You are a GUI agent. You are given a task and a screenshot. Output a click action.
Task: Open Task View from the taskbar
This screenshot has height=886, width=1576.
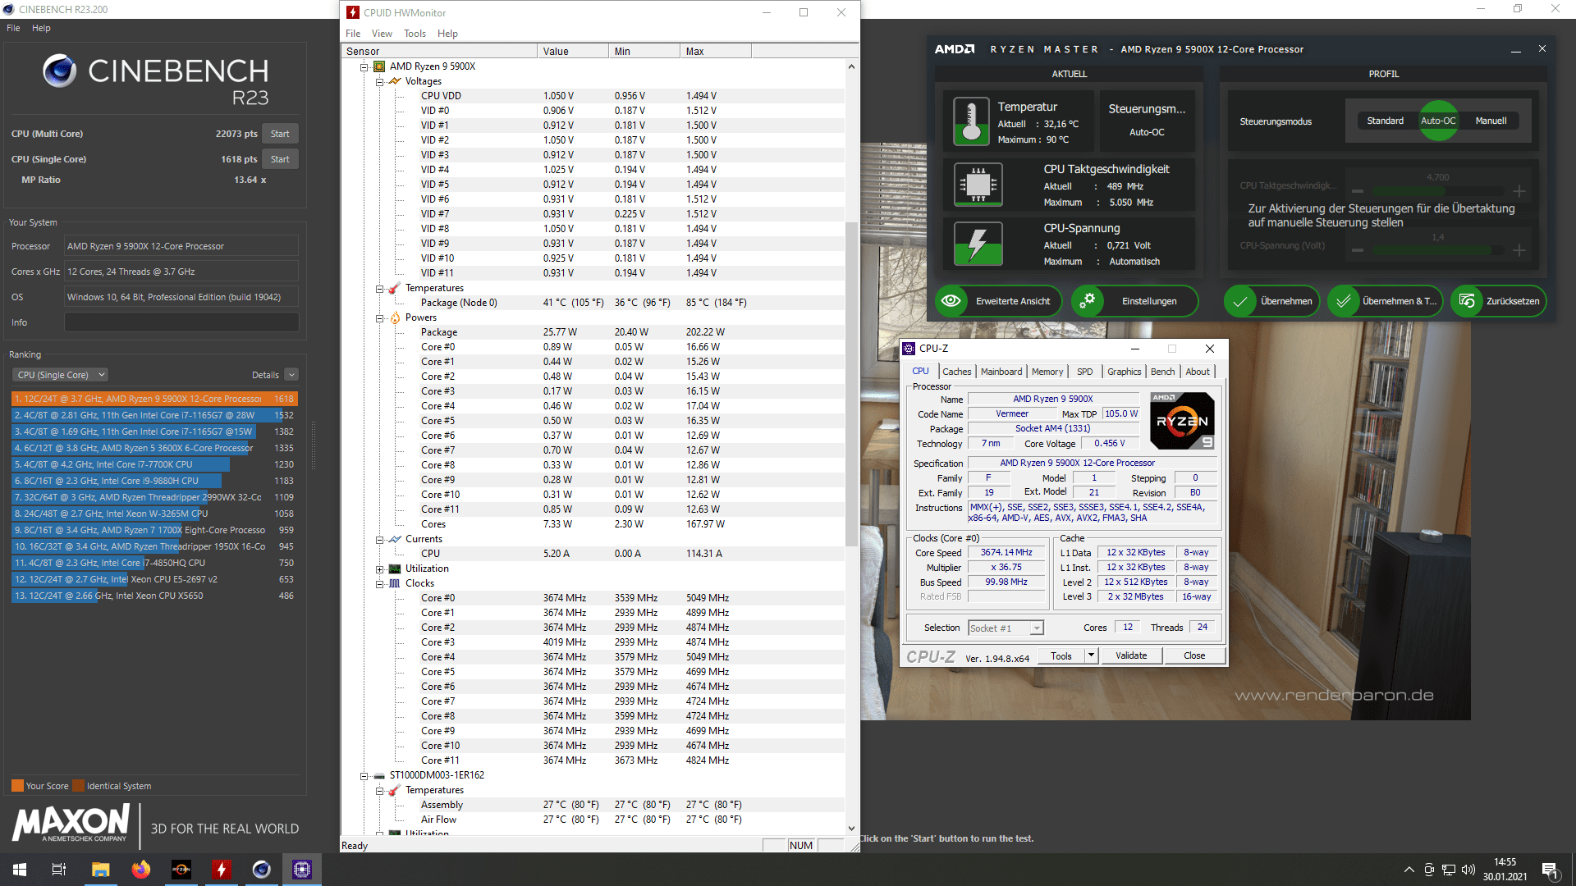click(x=59, y=870)
